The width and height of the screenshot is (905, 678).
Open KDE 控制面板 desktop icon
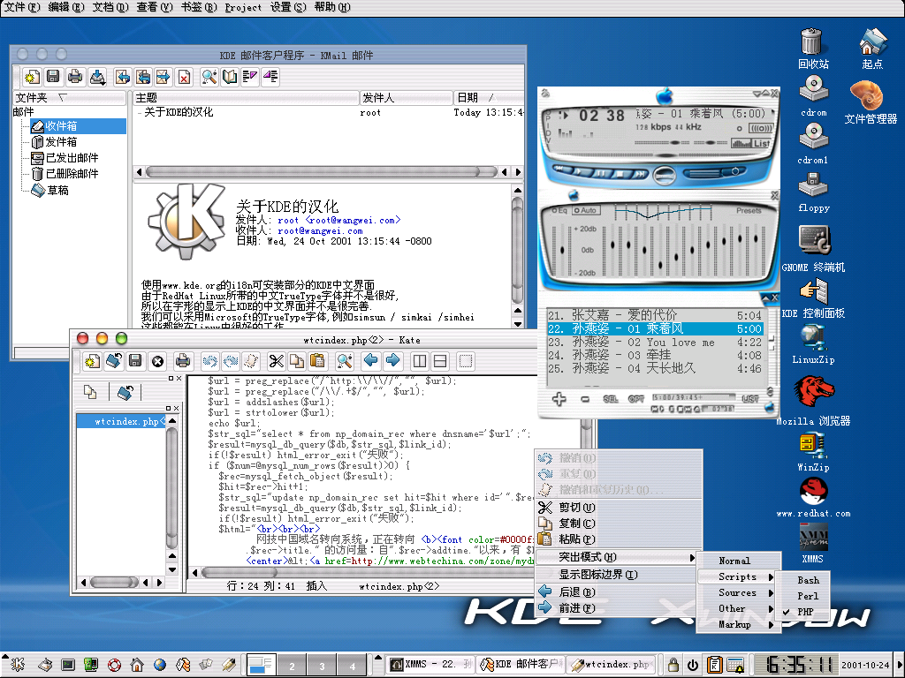click(813, 298)
